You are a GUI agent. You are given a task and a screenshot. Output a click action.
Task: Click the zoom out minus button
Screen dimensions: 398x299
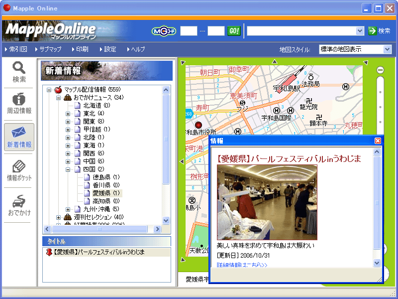(x=380, y=70)
